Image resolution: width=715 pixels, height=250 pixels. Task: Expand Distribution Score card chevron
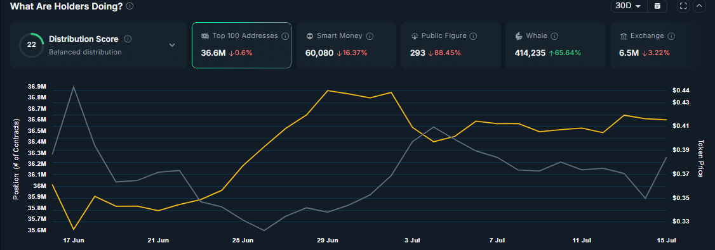[x=172, y=45]
